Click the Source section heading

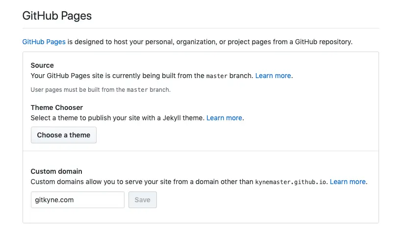(42, 65)
